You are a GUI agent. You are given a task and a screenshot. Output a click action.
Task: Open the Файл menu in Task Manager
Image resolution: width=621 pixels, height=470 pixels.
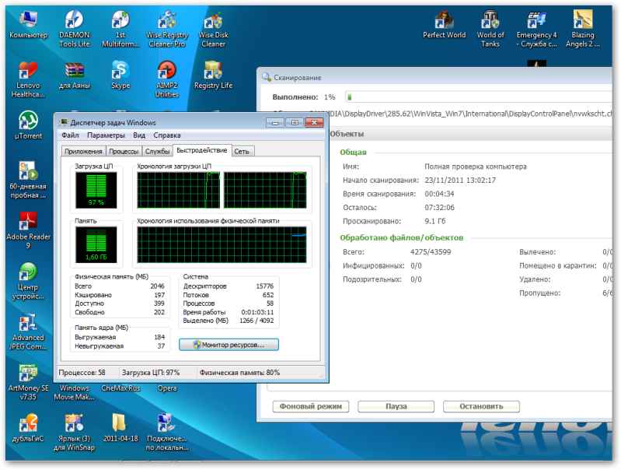pos(70,135)
